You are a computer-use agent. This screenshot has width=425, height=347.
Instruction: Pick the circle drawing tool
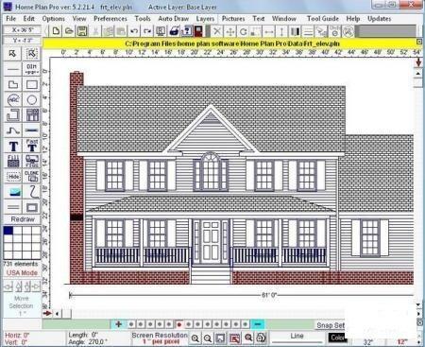[x=32, y=100]
